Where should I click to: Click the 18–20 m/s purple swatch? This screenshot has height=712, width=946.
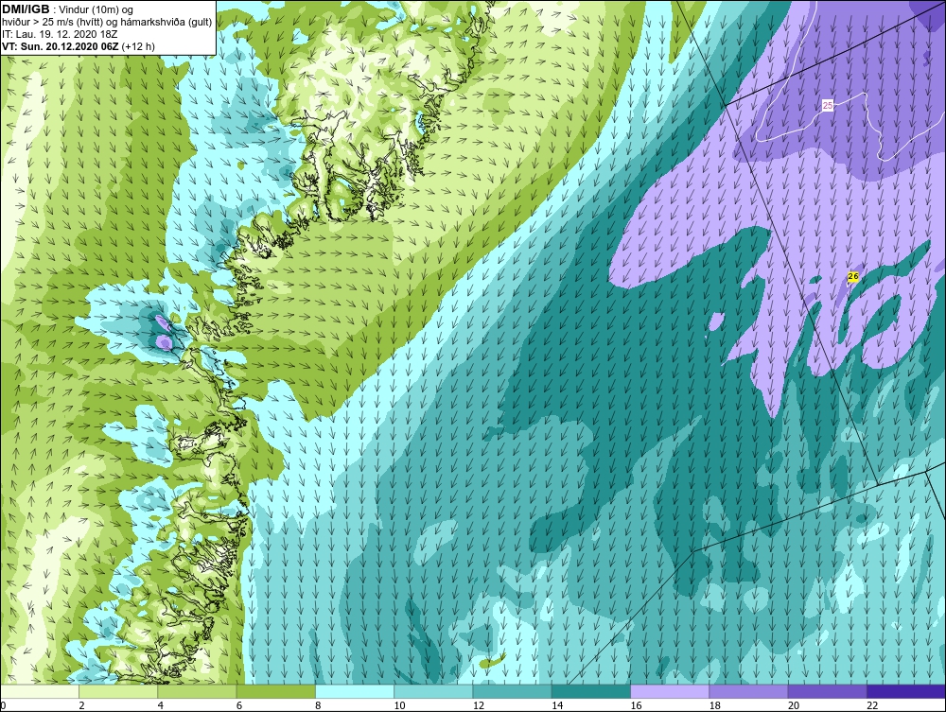[748, 691]
